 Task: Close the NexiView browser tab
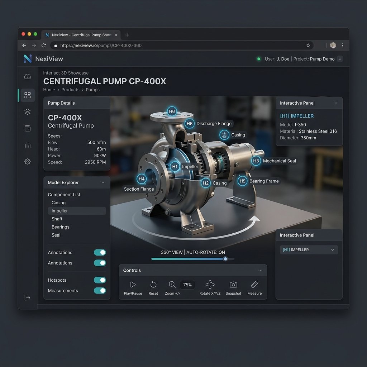(116, 35)
